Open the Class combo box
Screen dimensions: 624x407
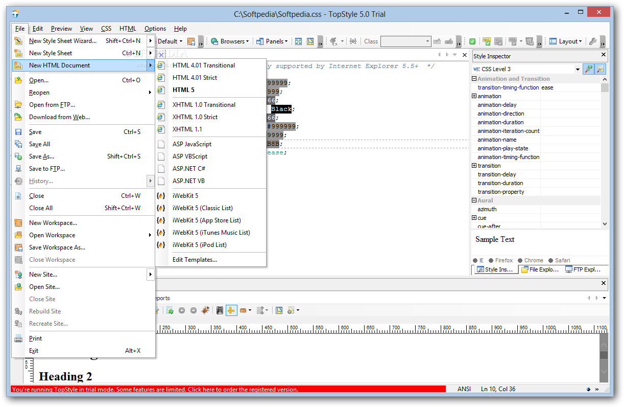point(406,41)
